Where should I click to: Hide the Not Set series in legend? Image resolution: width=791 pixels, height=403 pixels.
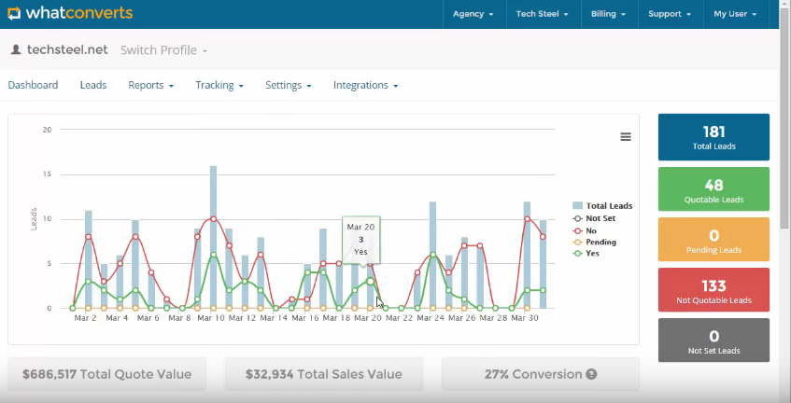tap(600, 217)
